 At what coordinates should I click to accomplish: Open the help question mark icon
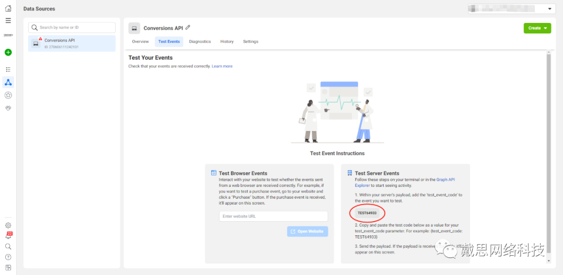[8, 257]
